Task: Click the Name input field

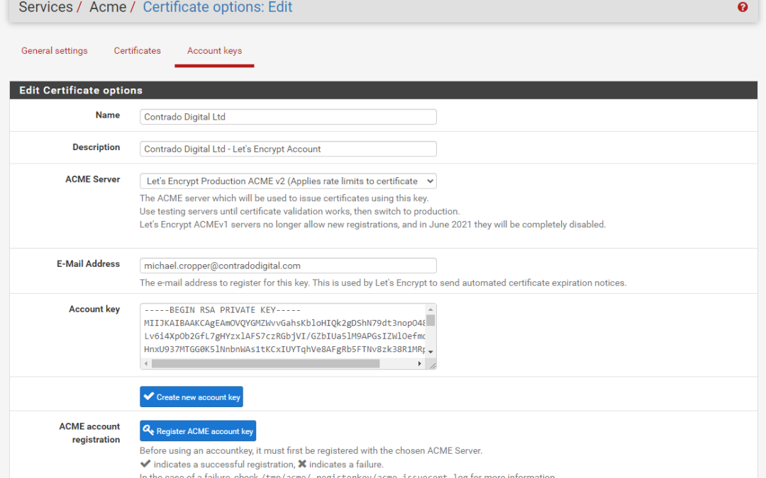Action: pyautogui.click(x=288, y=117)
